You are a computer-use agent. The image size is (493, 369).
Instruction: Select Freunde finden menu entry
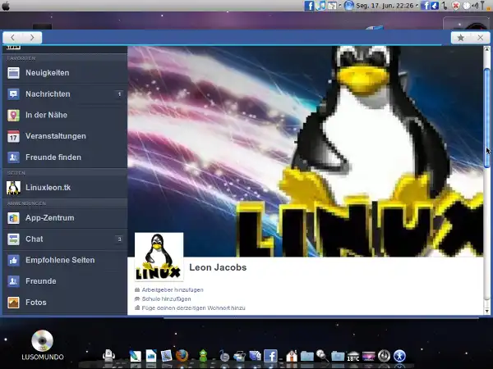pyautogui.click(x=65, y=157)
